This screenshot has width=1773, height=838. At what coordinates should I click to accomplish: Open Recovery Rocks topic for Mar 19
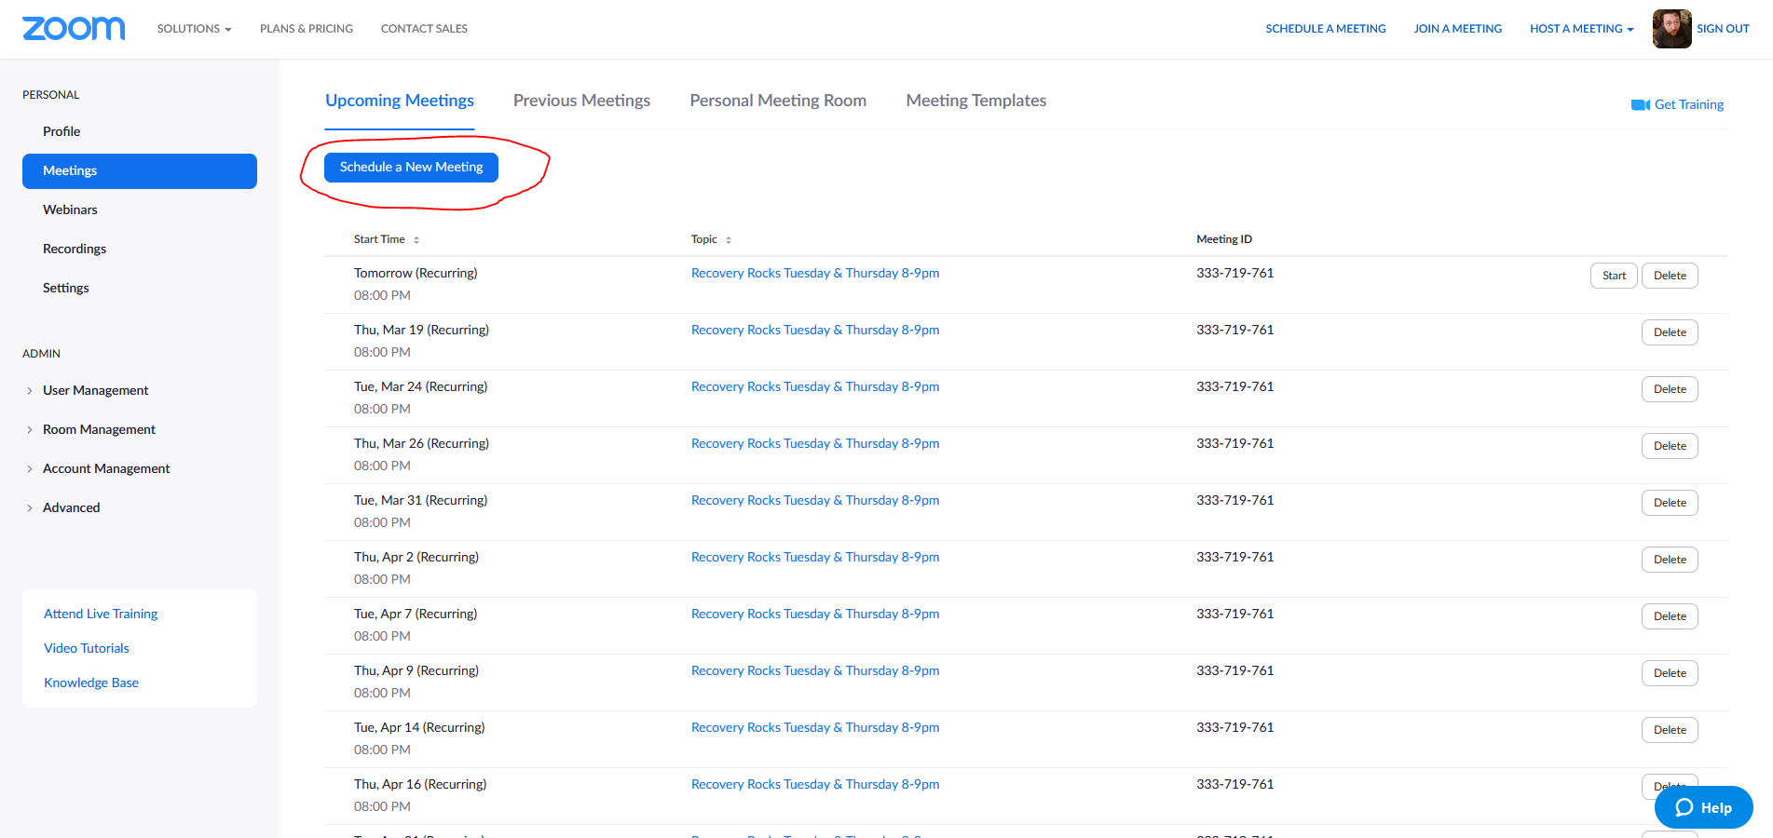coord(815,330)
